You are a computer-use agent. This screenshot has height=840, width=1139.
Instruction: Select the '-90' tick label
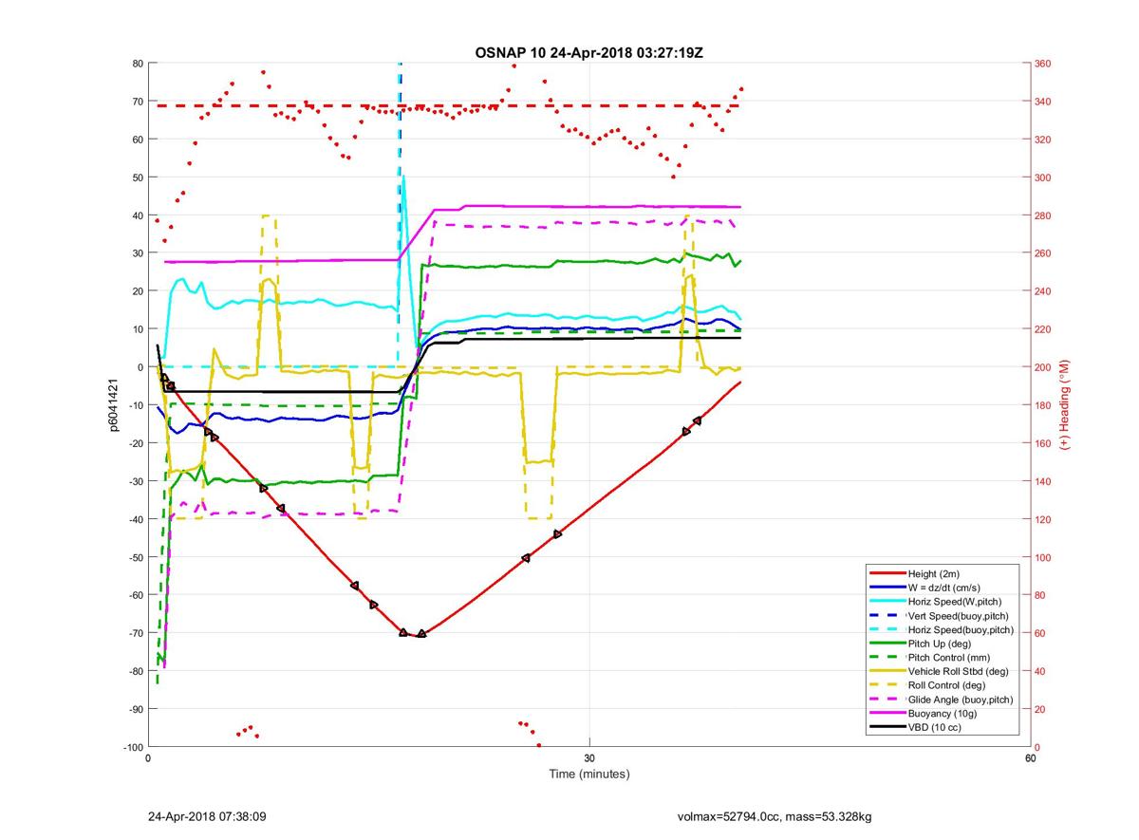coord(135,709)
